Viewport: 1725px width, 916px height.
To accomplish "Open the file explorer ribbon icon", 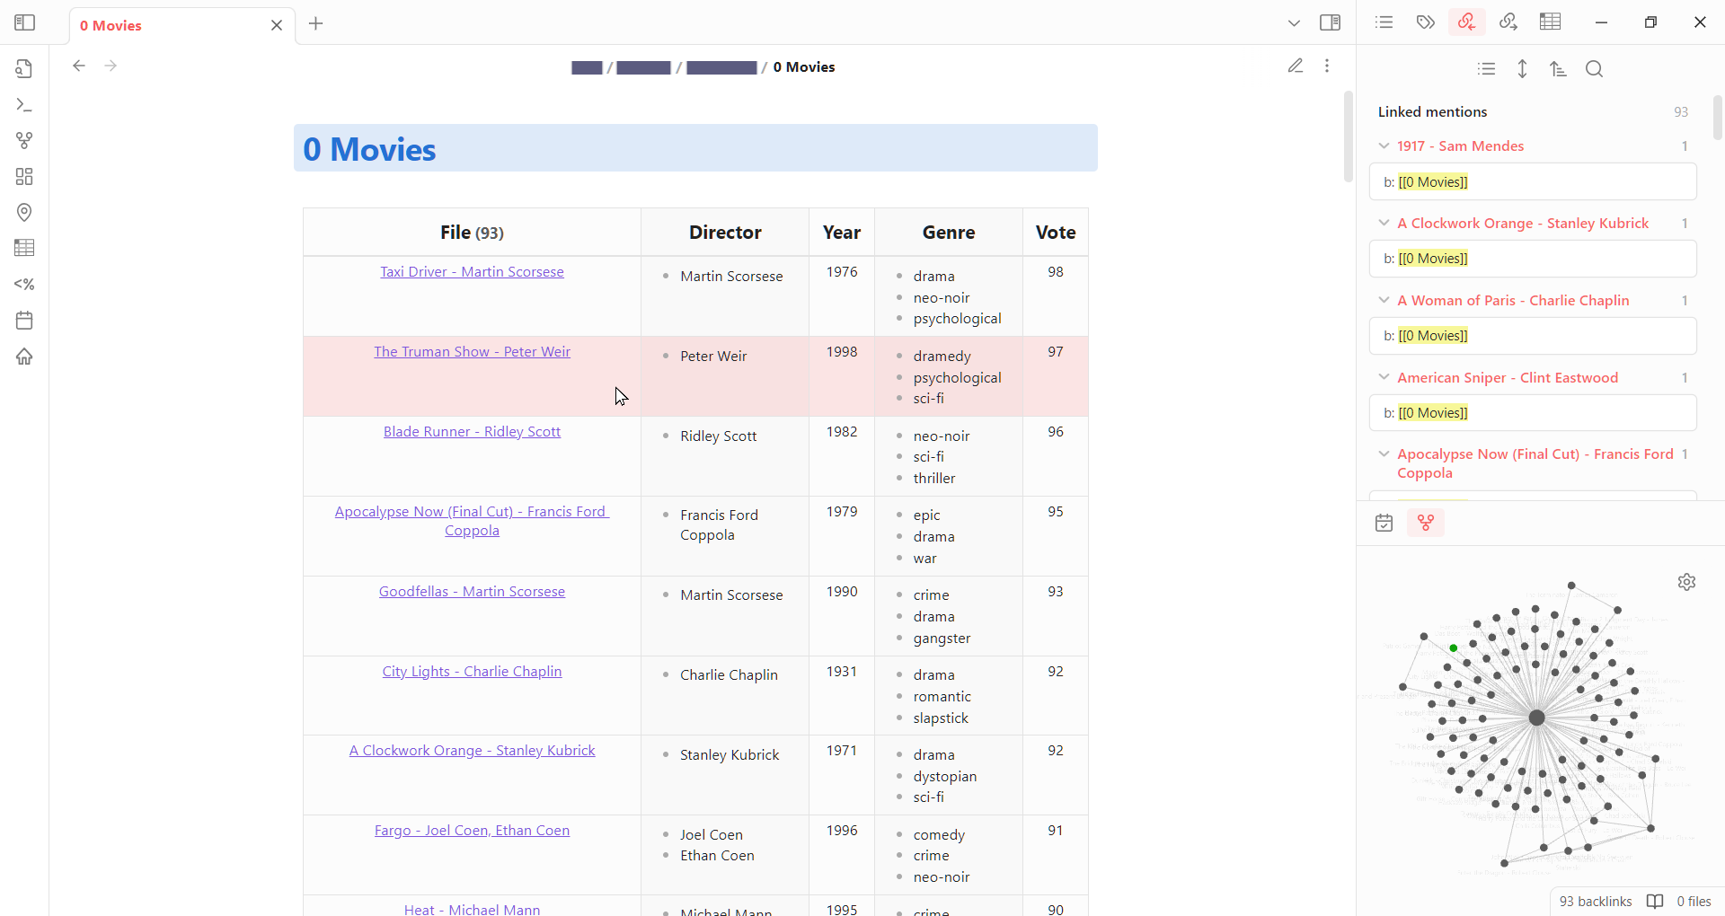I will point(24,68).
